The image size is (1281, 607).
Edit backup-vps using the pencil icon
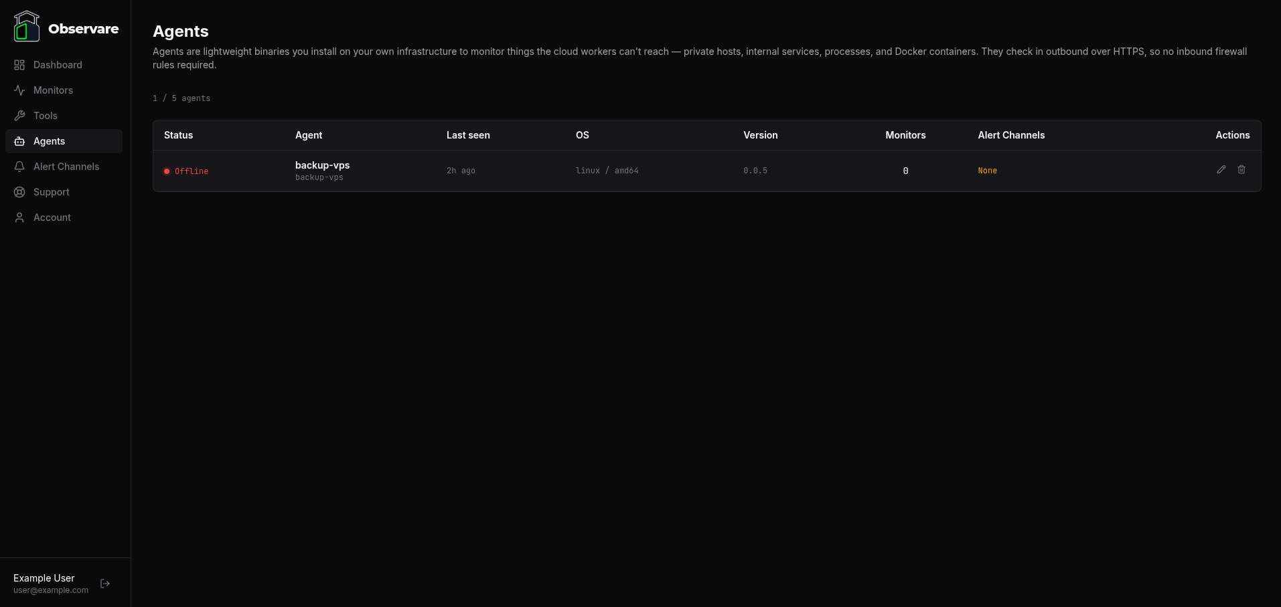tap(1221, 170)
